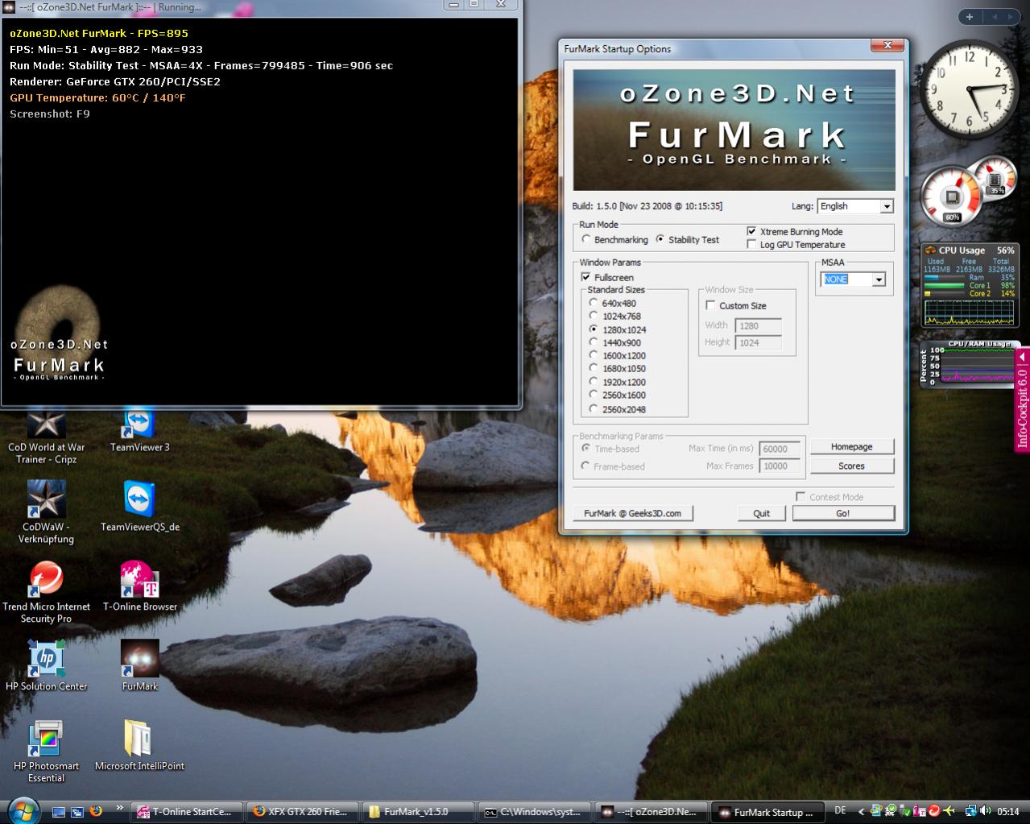Select the Microsoft IntelliPoint folder icon
Viewport: 1030px width, 824px height.
pyautogui.click(x=139, y=746)
